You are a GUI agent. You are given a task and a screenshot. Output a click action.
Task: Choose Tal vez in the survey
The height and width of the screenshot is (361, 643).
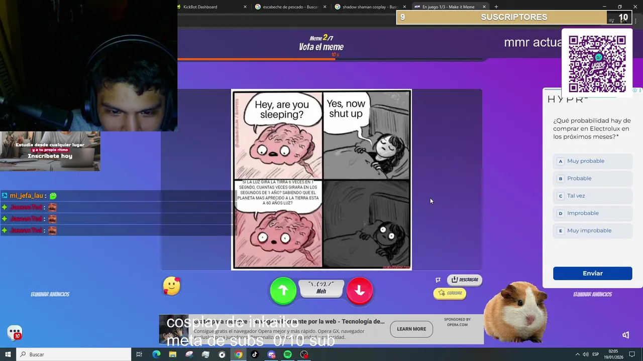click(593, 196)
